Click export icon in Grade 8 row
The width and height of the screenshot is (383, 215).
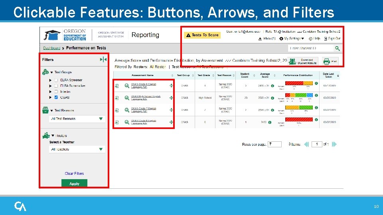pos(117,86)
